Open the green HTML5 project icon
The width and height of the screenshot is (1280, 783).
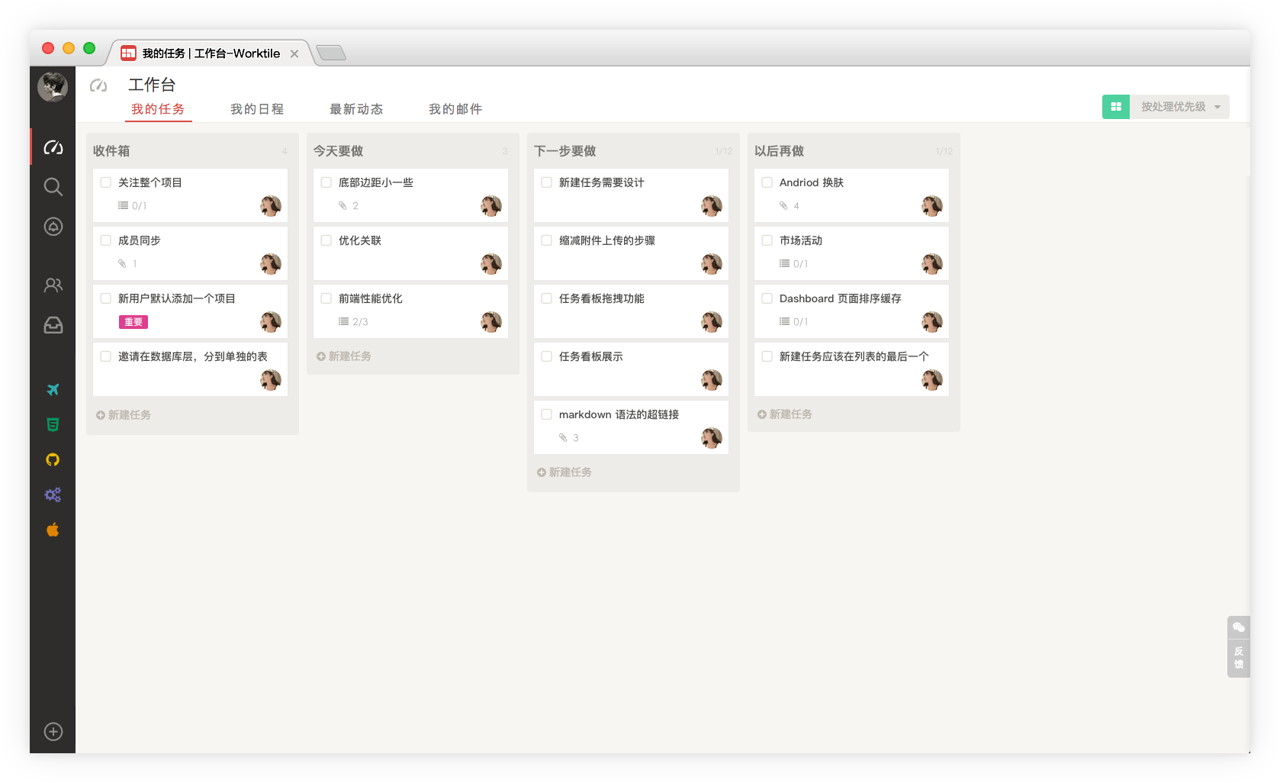pyautogui.click(x=53, y=424)
